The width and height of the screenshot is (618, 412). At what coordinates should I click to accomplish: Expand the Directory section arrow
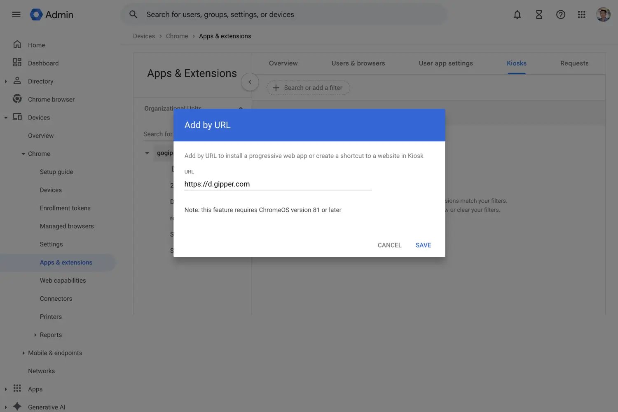(6, 82)
